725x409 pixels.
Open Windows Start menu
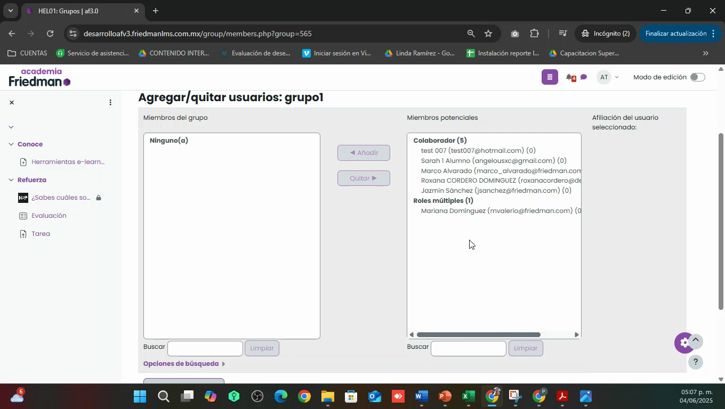point(140,397)
